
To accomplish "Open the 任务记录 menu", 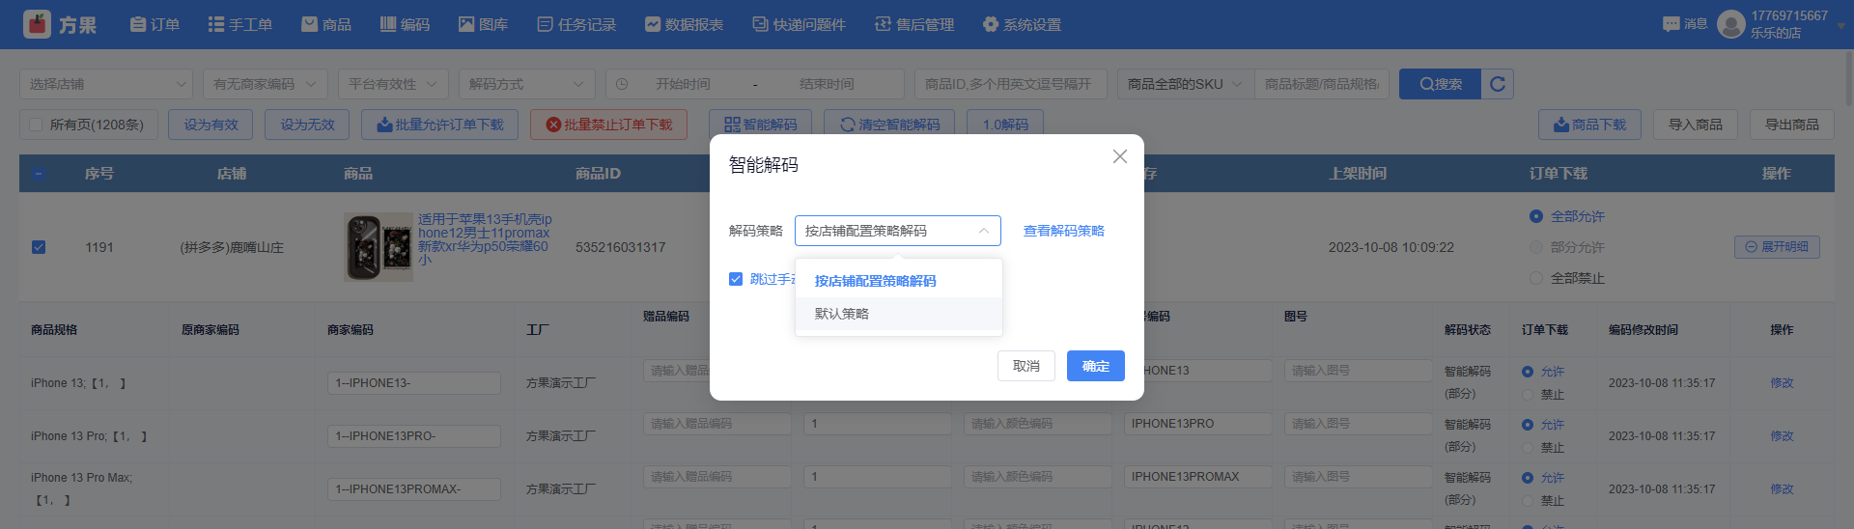I will pos(576,24).
